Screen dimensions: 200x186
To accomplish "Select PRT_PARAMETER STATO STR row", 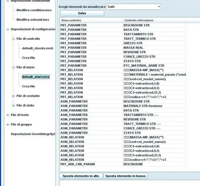I will point(123,61).
